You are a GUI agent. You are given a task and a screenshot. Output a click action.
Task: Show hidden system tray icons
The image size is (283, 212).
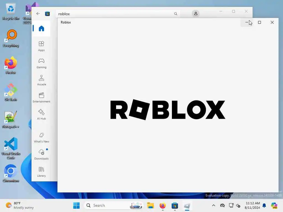[214, 205]
